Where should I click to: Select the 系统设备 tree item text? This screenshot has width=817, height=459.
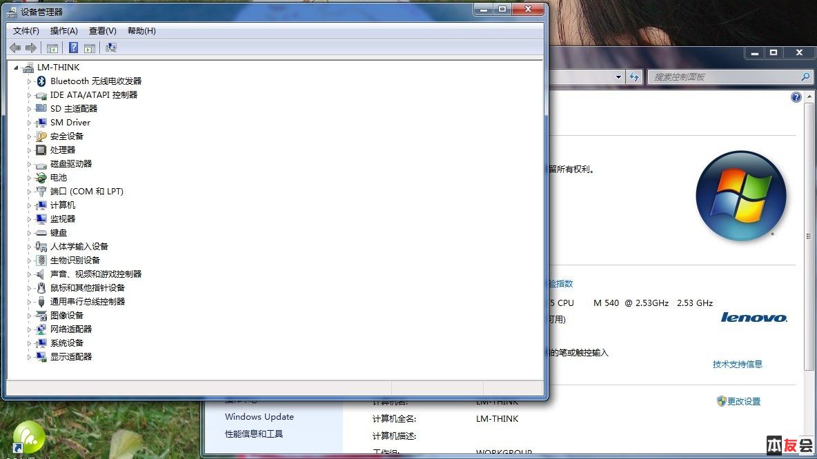coord(67,343)
